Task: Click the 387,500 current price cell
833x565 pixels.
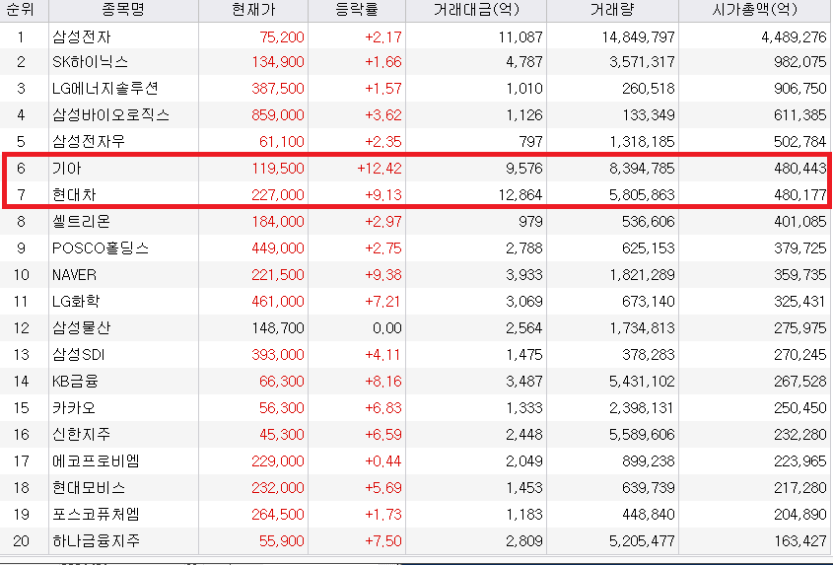Action: coord(278,88)
